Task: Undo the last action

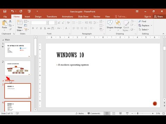Action: (12, 11)
